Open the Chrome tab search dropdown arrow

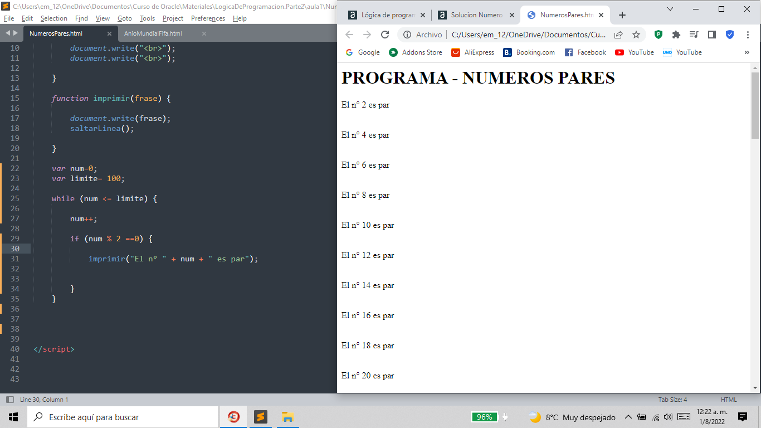coord(670,9)
